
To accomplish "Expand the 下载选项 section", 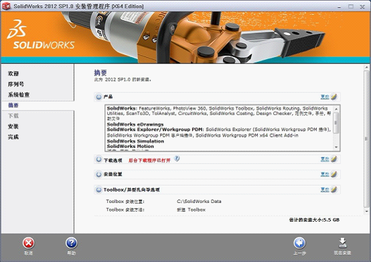I will click(x=98, y=159).
